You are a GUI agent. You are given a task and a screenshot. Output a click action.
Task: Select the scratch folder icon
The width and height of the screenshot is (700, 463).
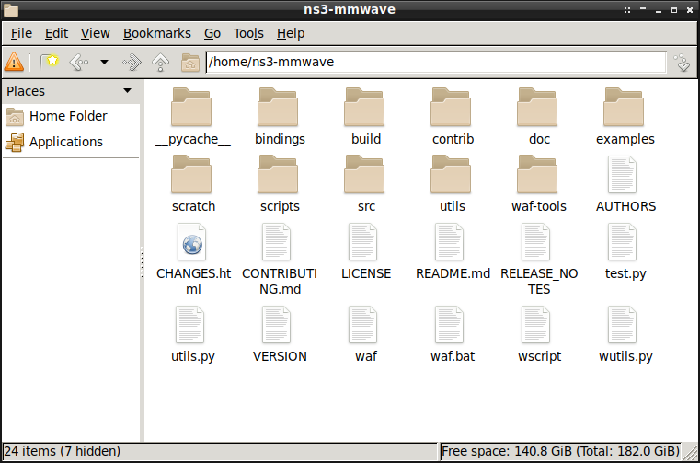(191, 174)
